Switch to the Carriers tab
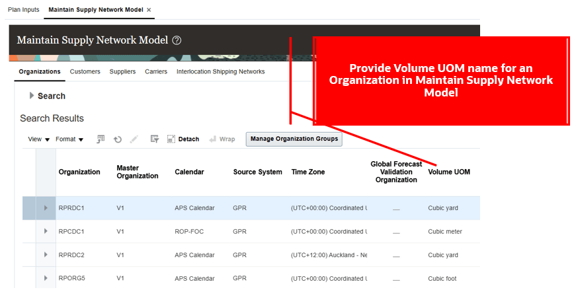The image size is (576, 300). tap(156, 71)
